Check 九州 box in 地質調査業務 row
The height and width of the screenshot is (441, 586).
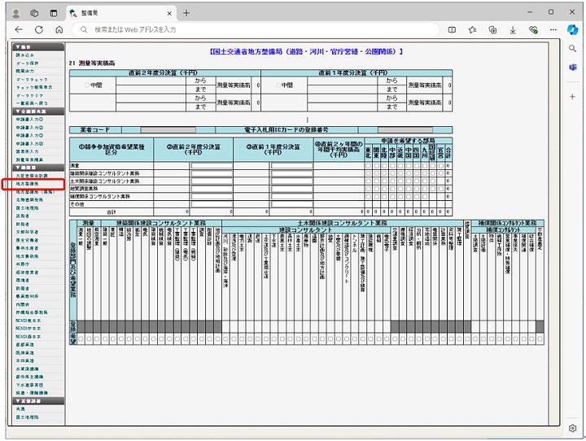pyautogui.click(x=425, y=189)
